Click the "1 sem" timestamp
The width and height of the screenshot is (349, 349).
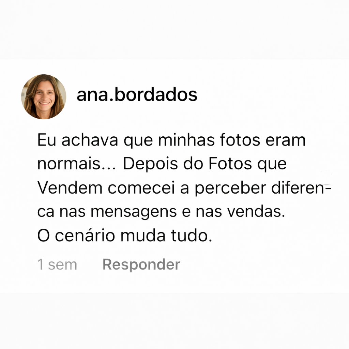pyautogui.click(x=57, y=264)
